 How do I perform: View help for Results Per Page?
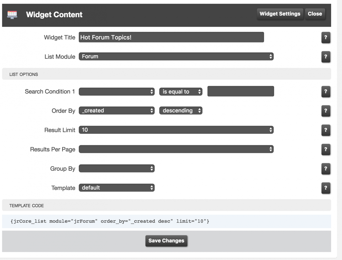tap(326, 149)
